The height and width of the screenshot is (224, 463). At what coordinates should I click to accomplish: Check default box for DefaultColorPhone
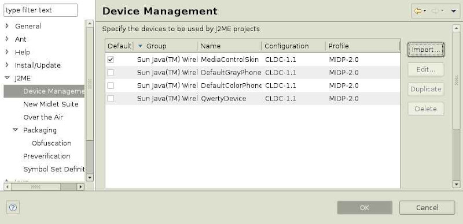(111, 85)
